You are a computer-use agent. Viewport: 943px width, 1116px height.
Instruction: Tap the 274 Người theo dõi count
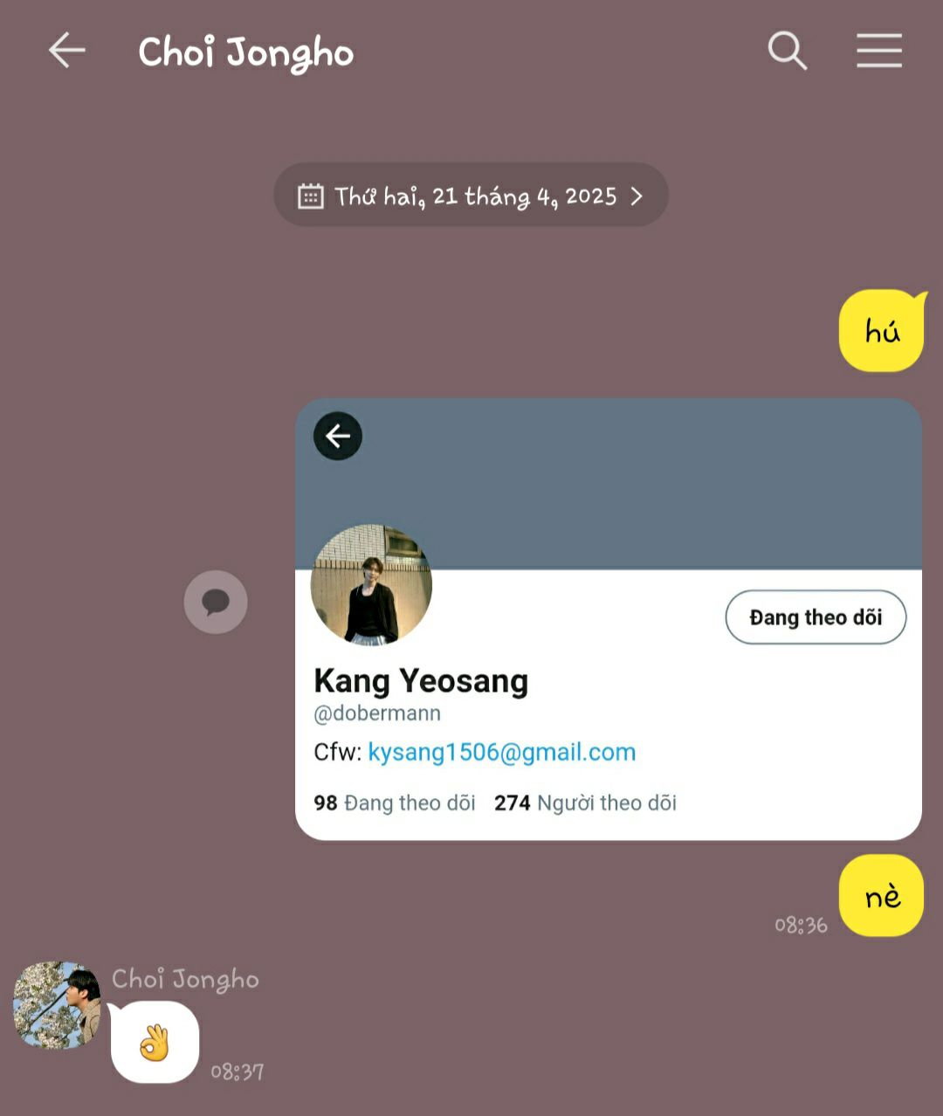[x=585, y=803]
